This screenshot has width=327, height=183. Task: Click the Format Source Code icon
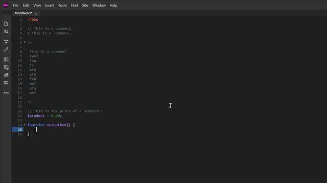coord(6,49)
